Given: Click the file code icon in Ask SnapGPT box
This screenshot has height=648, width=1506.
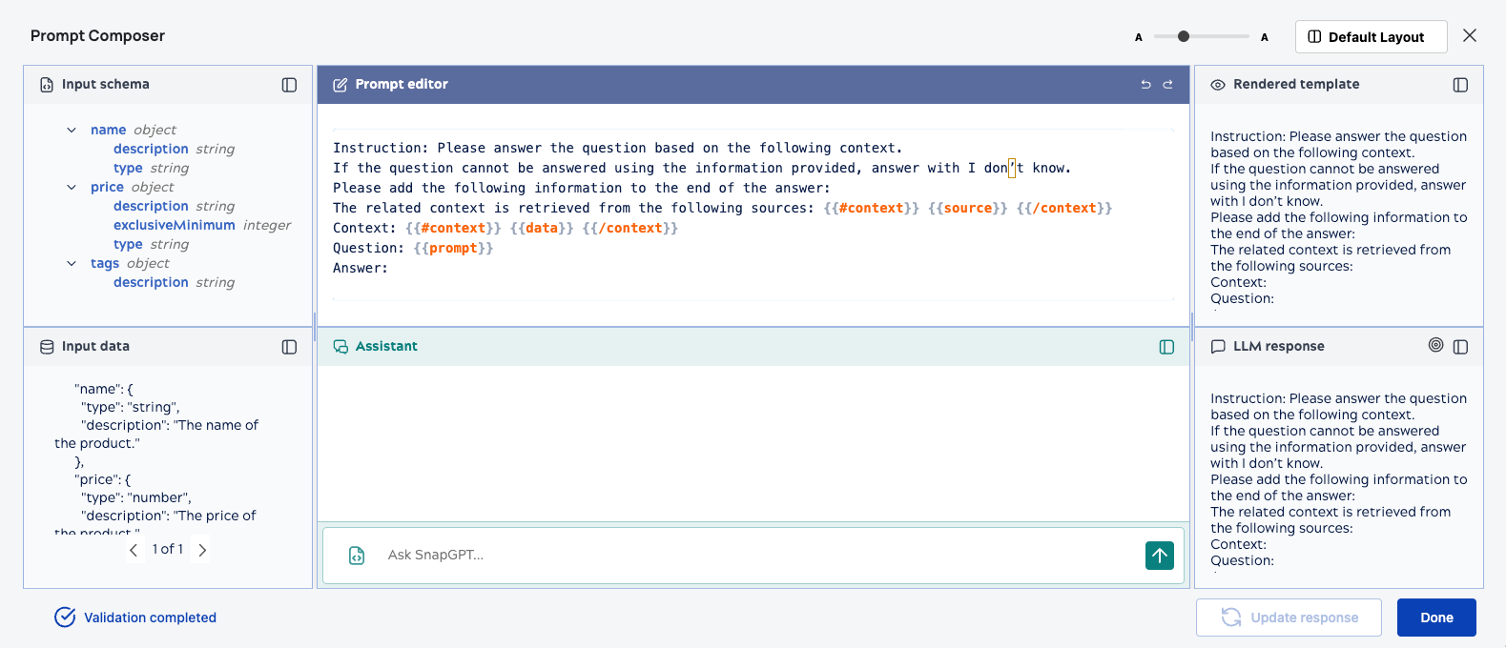Looking at the screenshot, I should pos(357,556).
